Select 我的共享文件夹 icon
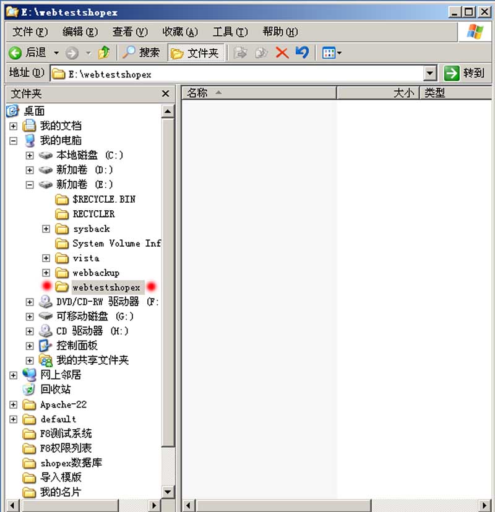Screen dimensions: 495x512 click(46, 361)
